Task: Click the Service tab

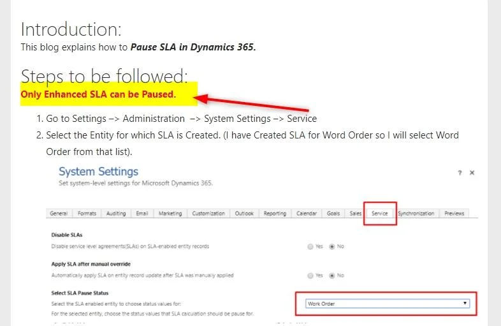Action: pyautogui.click(x=380, y=213)
